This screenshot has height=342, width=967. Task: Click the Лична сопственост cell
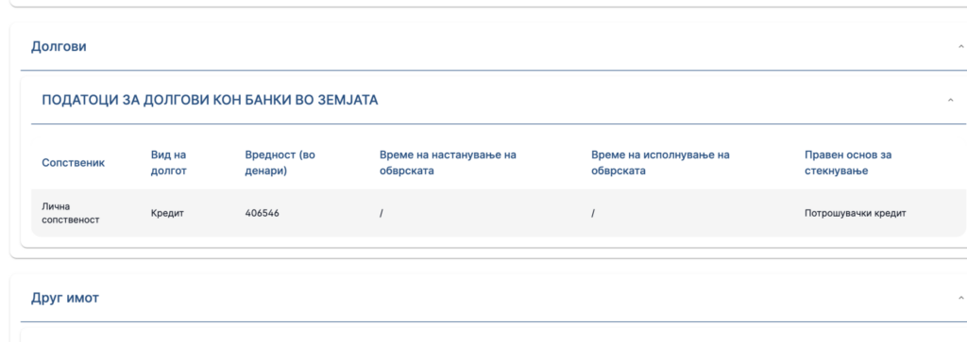coord(70,214)
